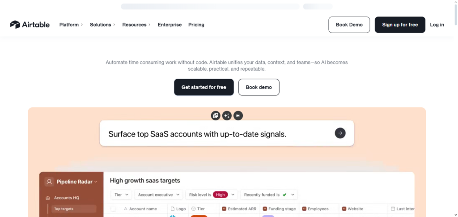Click the Accounts HQ briefcase icon

(x=48, y=198)
